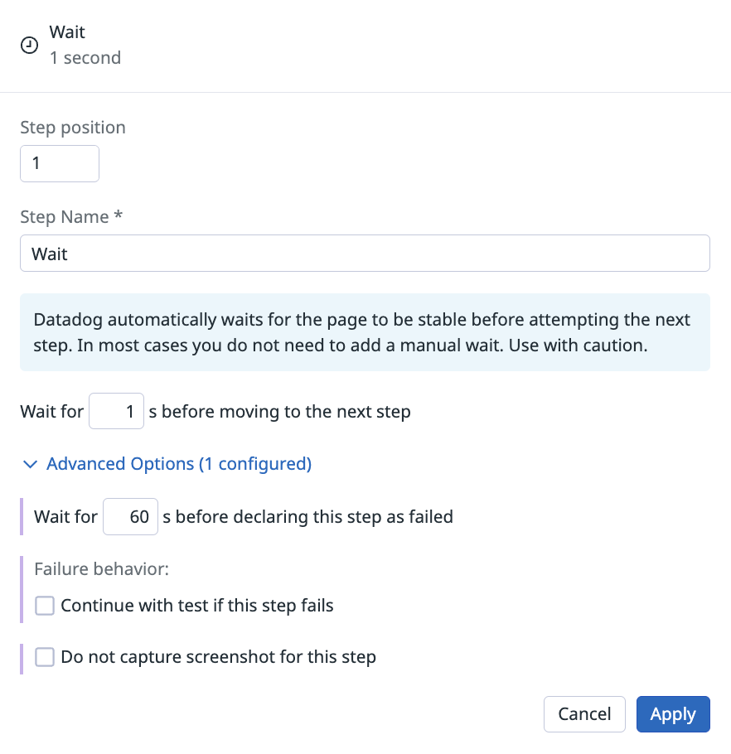Click the Advanced Options (1 configured) link

pyautogui.click(x=179, y=463)
